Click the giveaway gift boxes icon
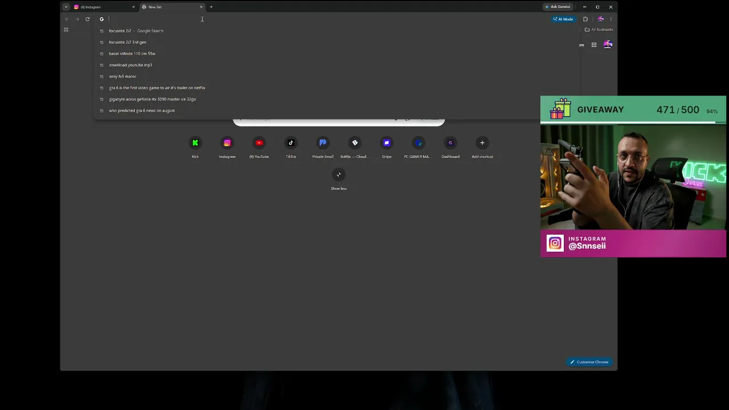Viewport: 729px width, 410px height. click(x=560, y=109)
